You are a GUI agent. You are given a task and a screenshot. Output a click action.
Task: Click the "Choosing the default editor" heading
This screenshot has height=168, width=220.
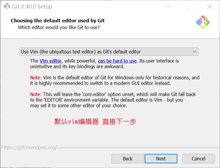coord(58,21)
